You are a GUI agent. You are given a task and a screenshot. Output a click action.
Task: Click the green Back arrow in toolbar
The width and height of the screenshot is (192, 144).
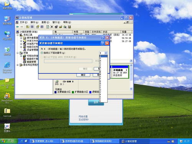point(17,27)
